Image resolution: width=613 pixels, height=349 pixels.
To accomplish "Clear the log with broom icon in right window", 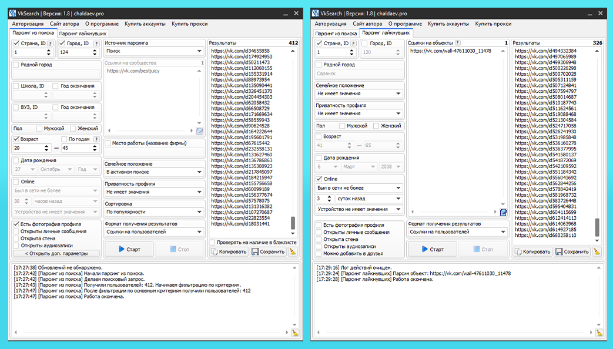I will tap(599, 333).
